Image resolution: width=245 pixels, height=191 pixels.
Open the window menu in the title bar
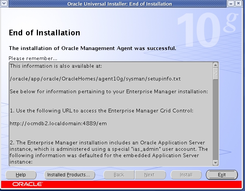pos(4,3)
